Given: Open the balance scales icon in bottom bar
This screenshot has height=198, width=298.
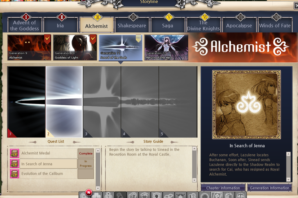Looking at the screenshot, I should click(x=241, y=195).
